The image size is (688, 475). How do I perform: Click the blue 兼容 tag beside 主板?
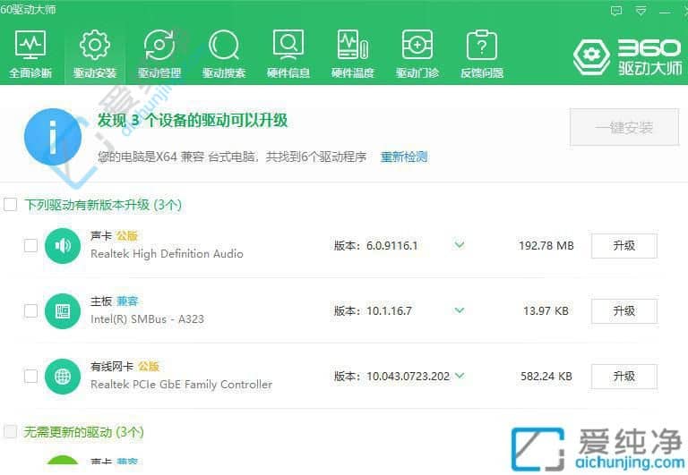tap(127, 301)
